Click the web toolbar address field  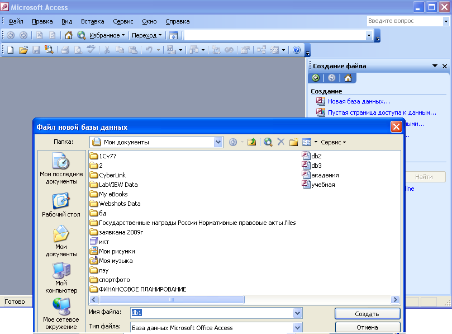(x=275, y=35)
